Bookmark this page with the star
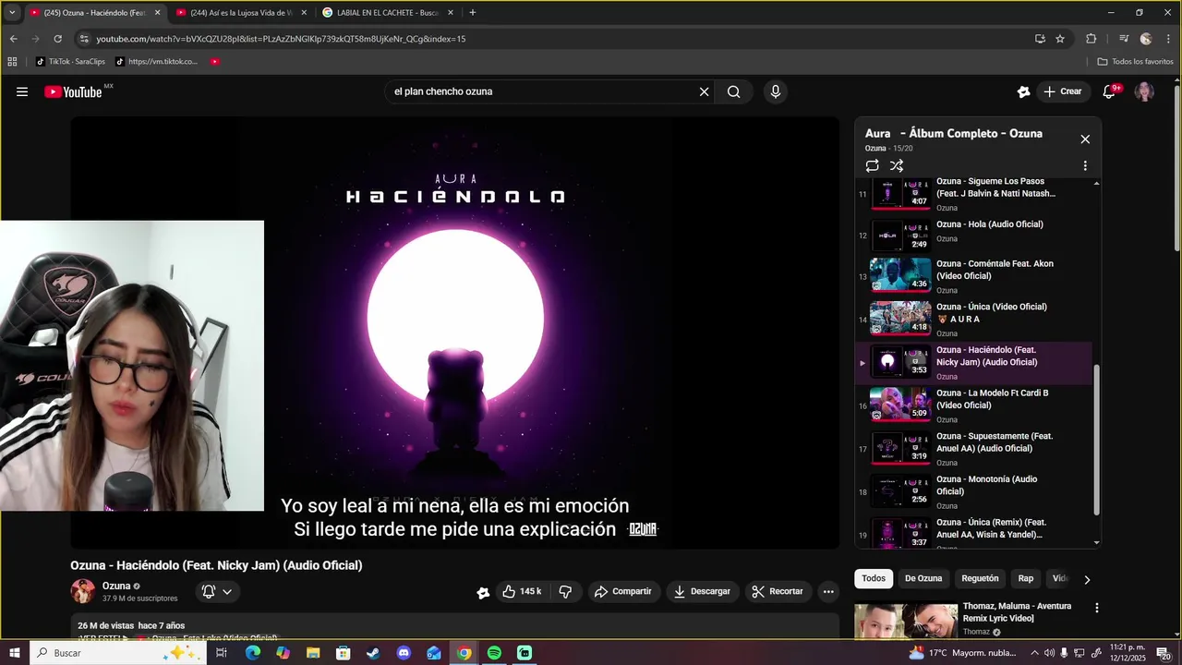Viewport: 1182px width, 665px height. coord(1060,39)
